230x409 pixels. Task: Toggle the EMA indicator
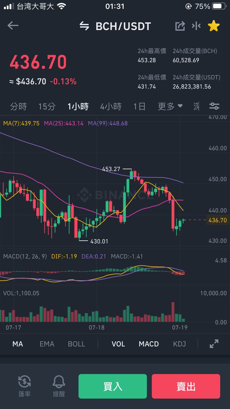(x=47, y=344)
